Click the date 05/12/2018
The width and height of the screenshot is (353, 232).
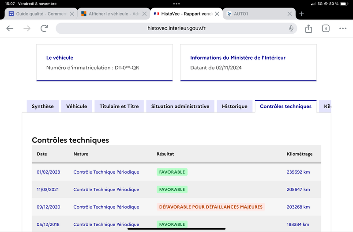point(48,224)
